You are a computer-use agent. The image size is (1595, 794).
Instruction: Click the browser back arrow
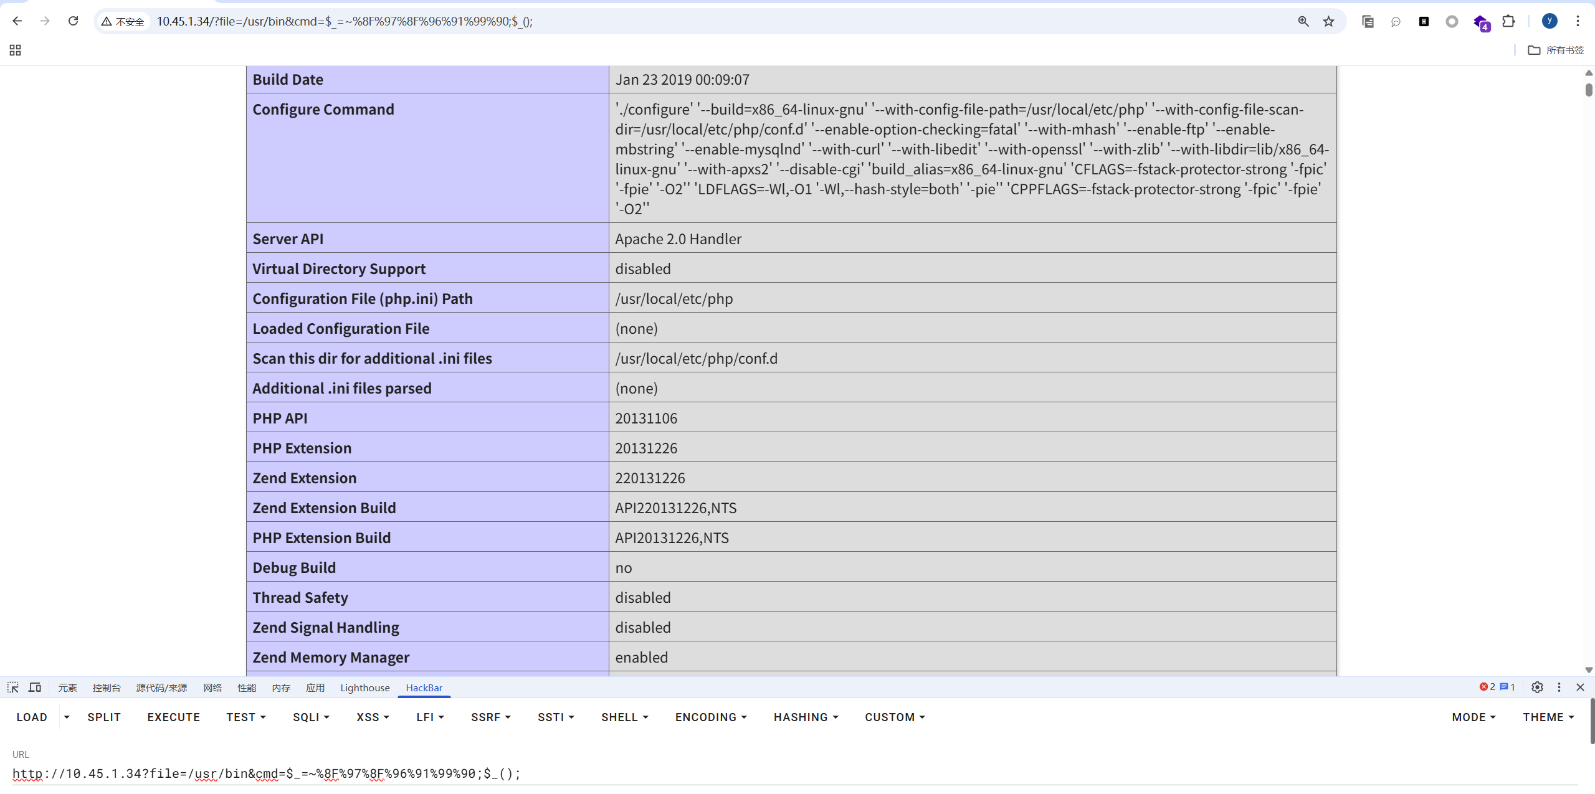17,21
